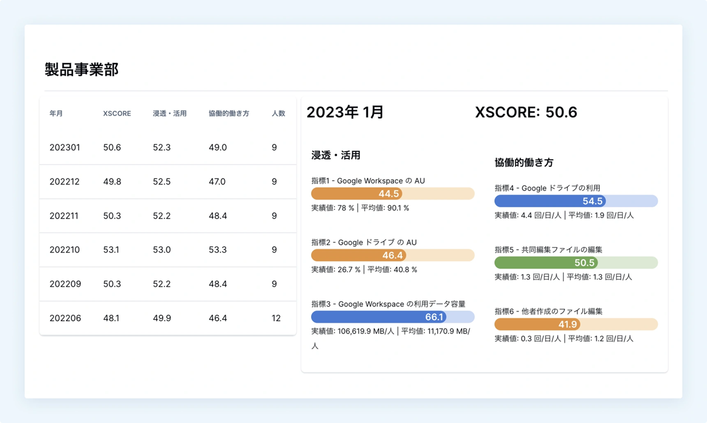707x423 pixels.
Task: Click the 2023年 1月 date heading
Action: 345,113
